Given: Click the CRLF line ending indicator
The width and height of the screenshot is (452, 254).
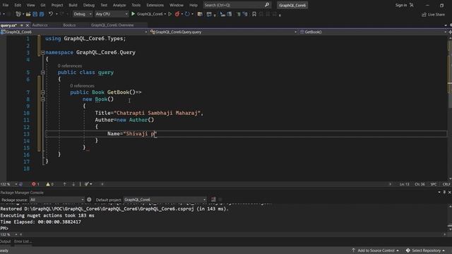Looking at the screenshot, I should point(446,184).
